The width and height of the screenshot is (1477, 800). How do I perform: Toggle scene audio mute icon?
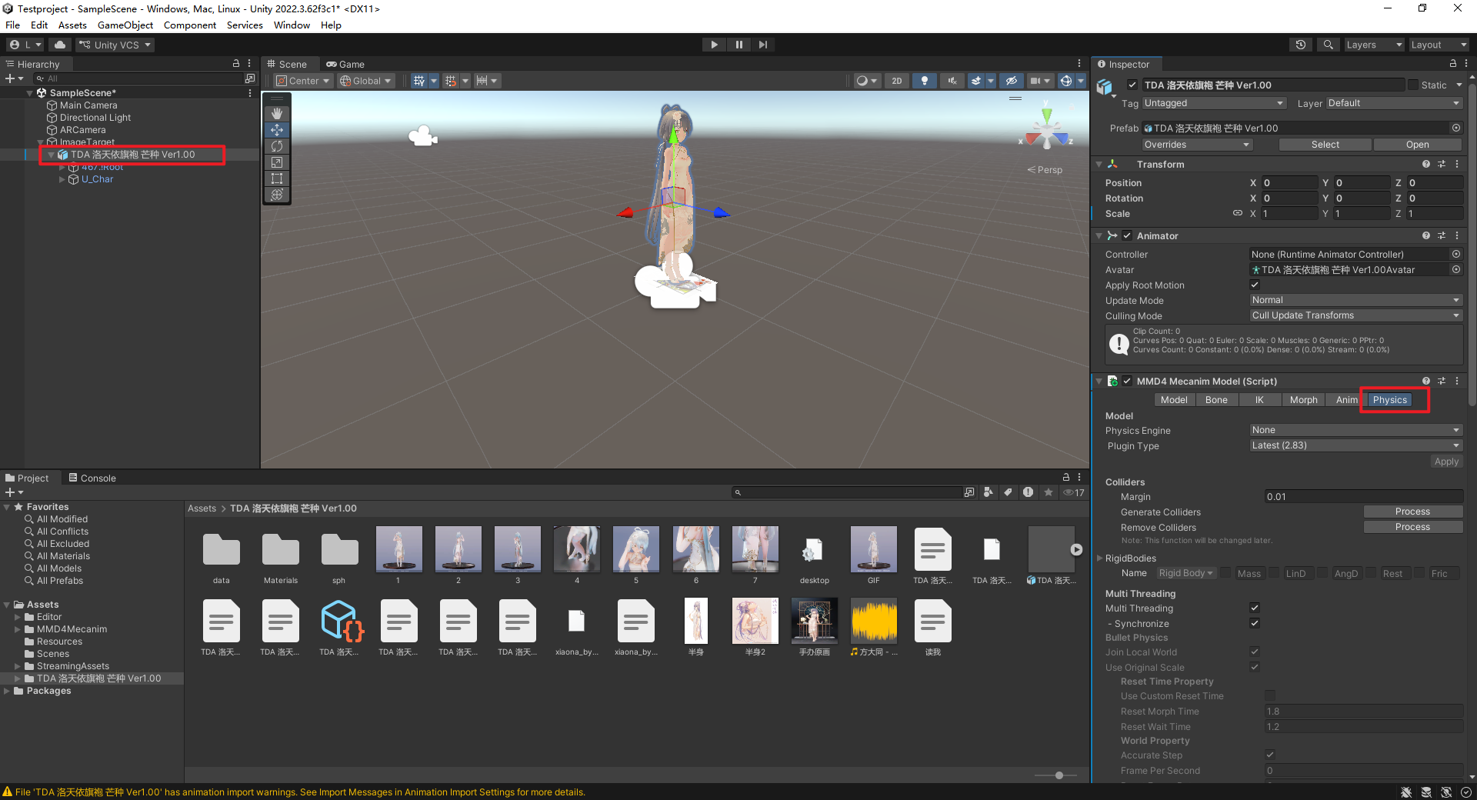pos(952,81)
